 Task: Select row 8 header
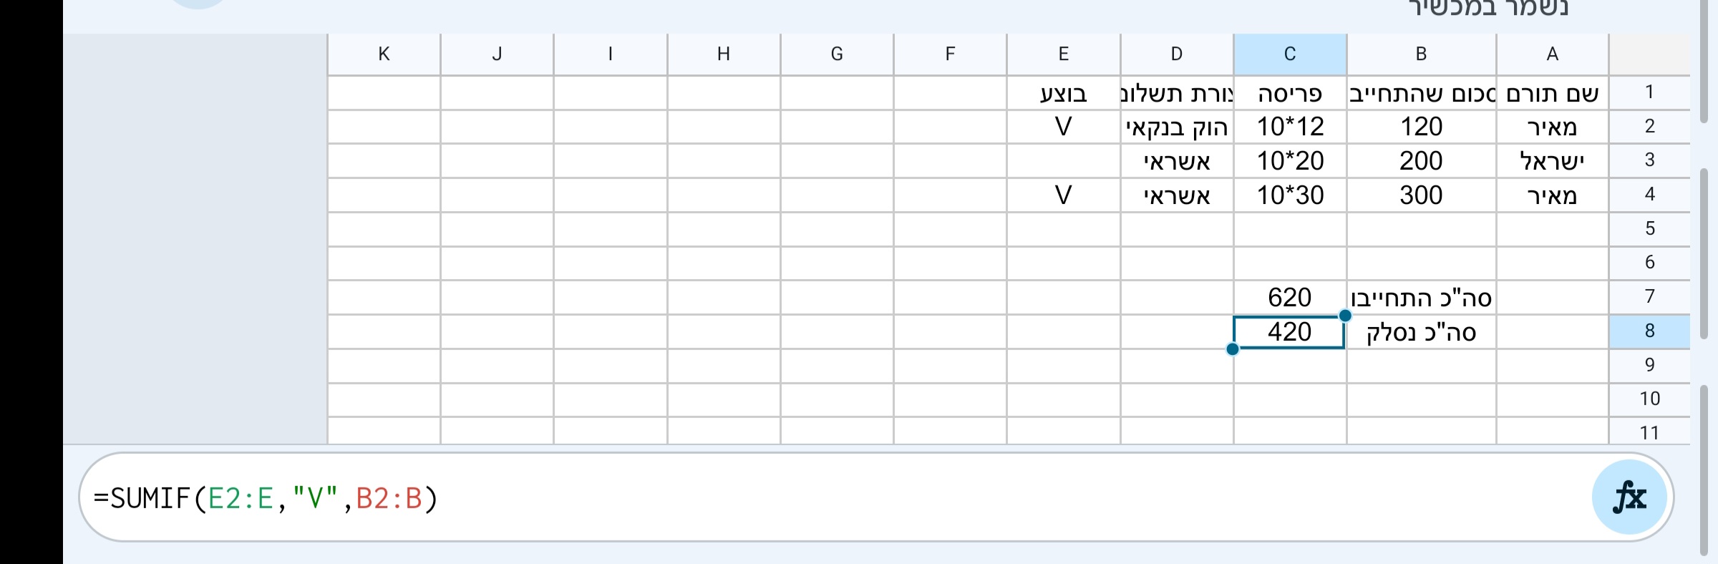pyautogui.click(x=1650, y=331)
